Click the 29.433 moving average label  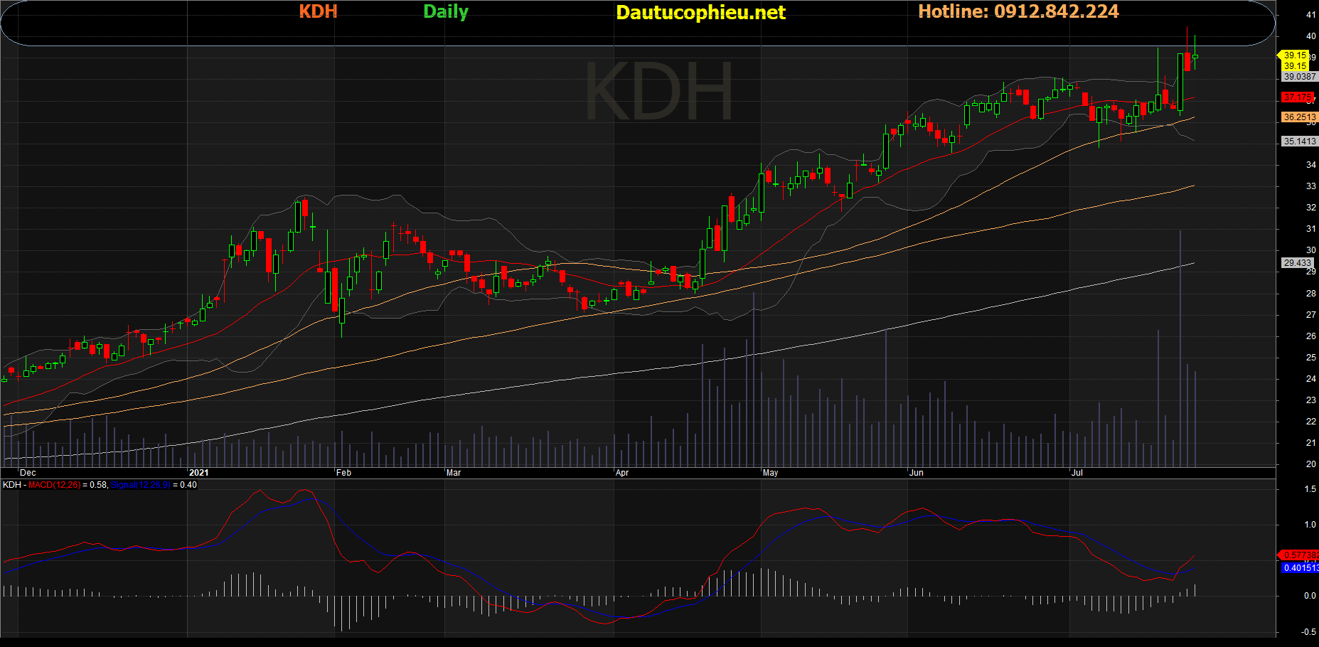point(1297,263)
